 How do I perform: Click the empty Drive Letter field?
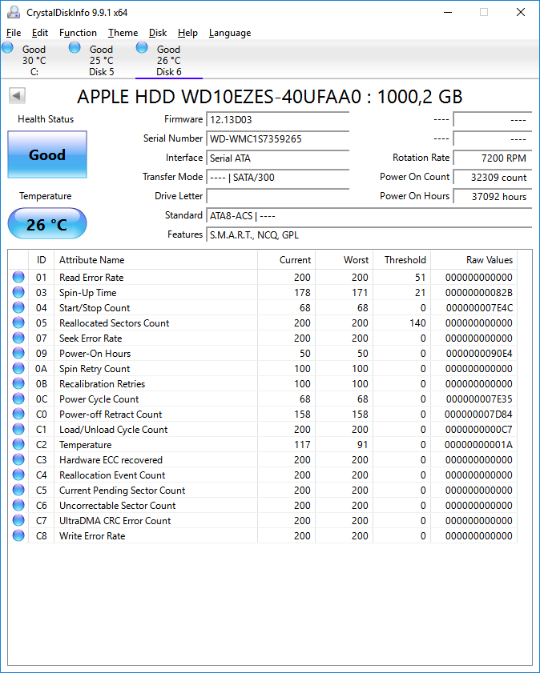point(277,196)
